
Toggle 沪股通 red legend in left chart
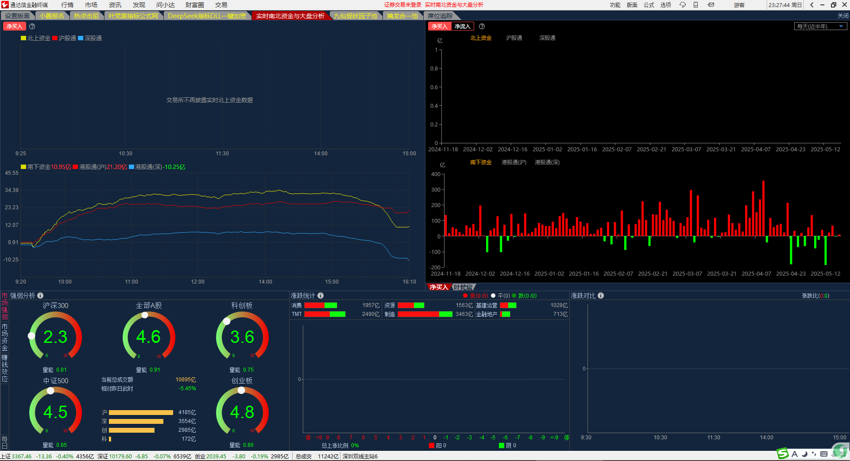click(x=64, y=38)
